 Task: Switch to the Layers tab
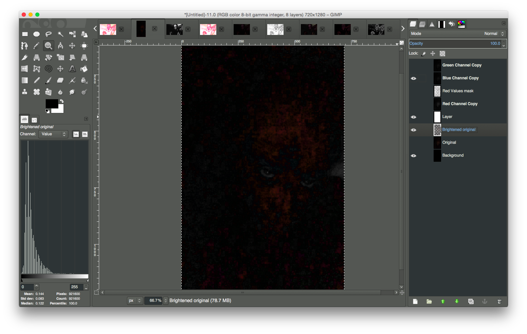[x=413, y=24]
